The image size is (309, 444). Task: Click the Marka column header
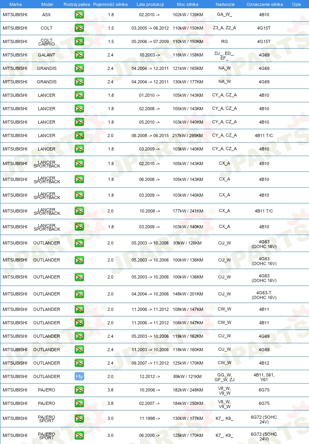pyautogui.click(x=15, y=4)
